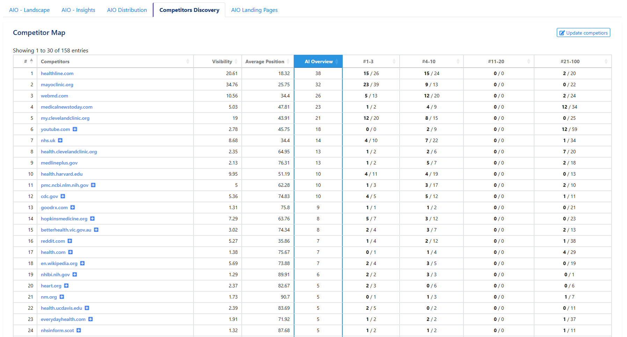Click plus icon next to cdc.gov
The image size is (627, 337).
click(x=63, y=196)
